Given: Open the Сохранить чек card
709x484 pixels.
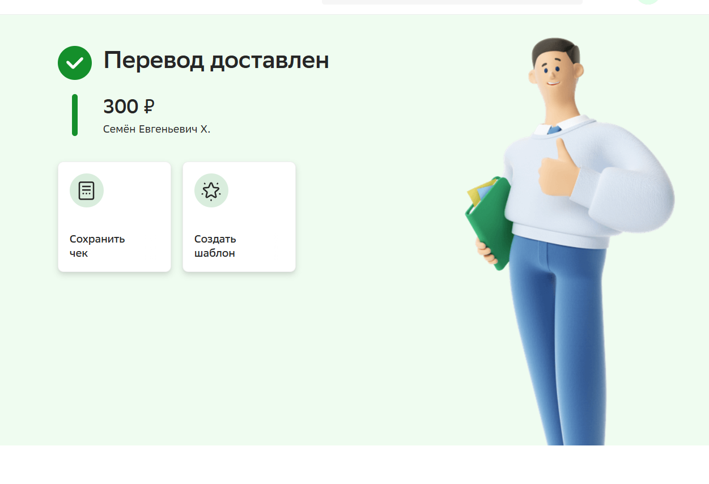Looking at the screenshot, I should click(x=114, y=217).
